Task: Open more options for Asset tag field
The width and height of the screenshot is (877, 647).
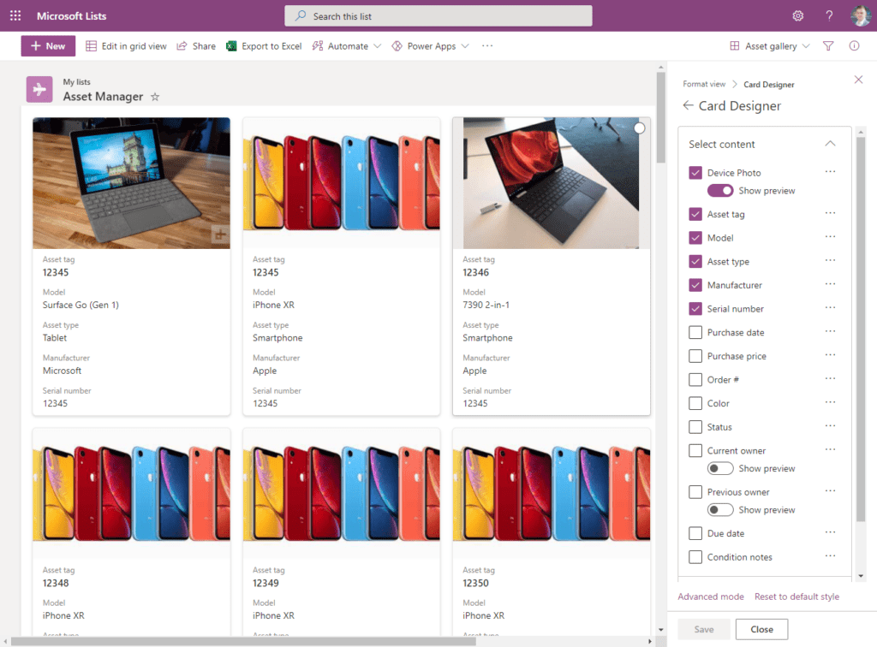Action: coord(830,213)
